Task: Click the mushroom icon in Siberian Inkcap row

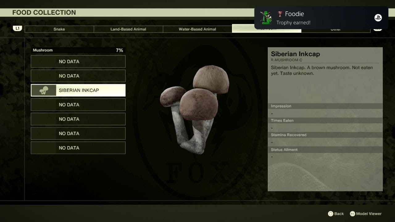Action: click(44, 90)
